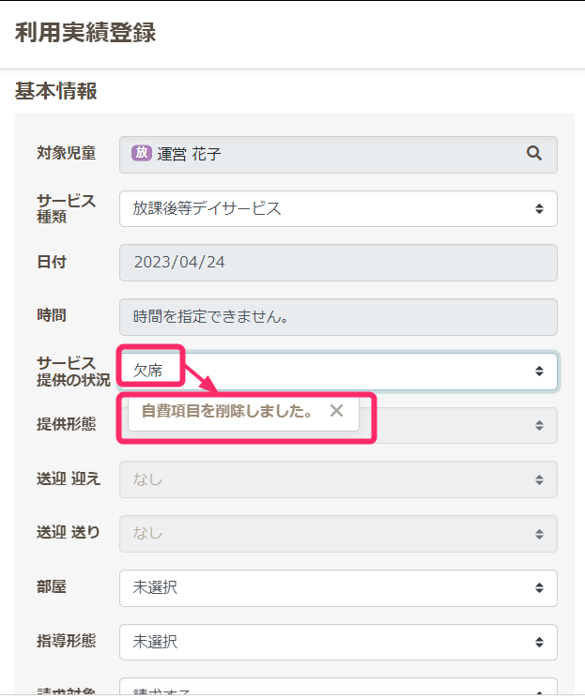Viewport: 585px width, 699px height.
Task: Open the 送迎 送り dropdown
Action: point(338,533)
